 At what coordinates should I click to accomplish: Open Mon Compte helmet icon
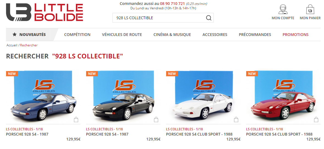pos(283,10)
